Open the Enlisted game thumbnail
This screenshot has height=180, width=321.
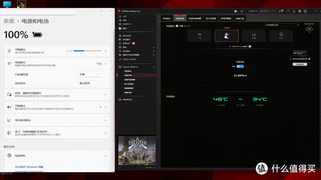(137, 150)
